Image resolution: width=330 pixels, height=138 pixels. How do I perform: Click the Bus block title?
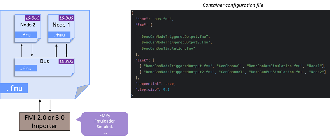coord(45,62)
